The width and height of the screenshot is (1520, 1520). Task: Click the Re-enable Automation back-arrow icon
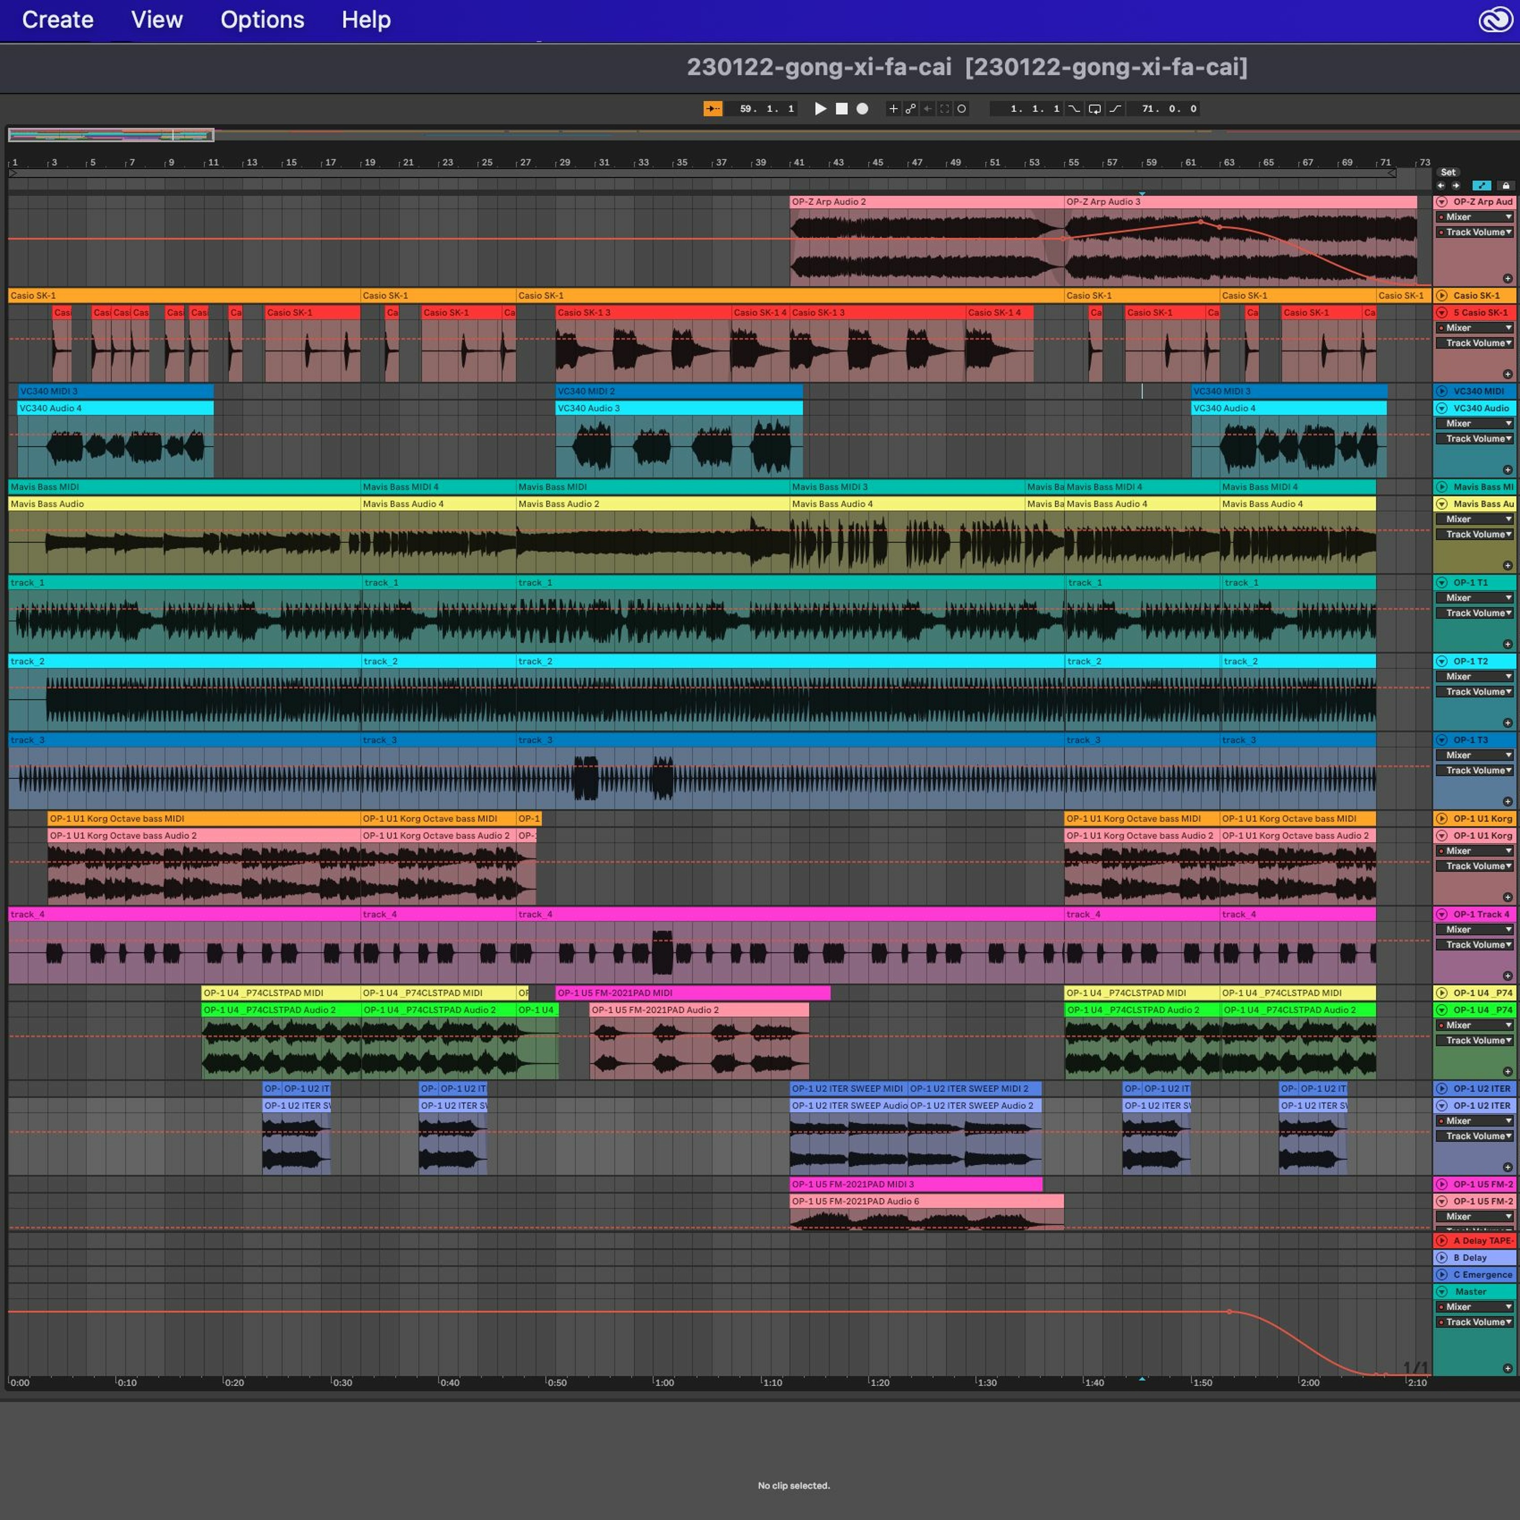click(928, 108)
